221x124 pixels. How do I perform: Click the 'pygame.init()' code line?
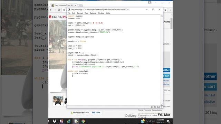click(75, 18)
